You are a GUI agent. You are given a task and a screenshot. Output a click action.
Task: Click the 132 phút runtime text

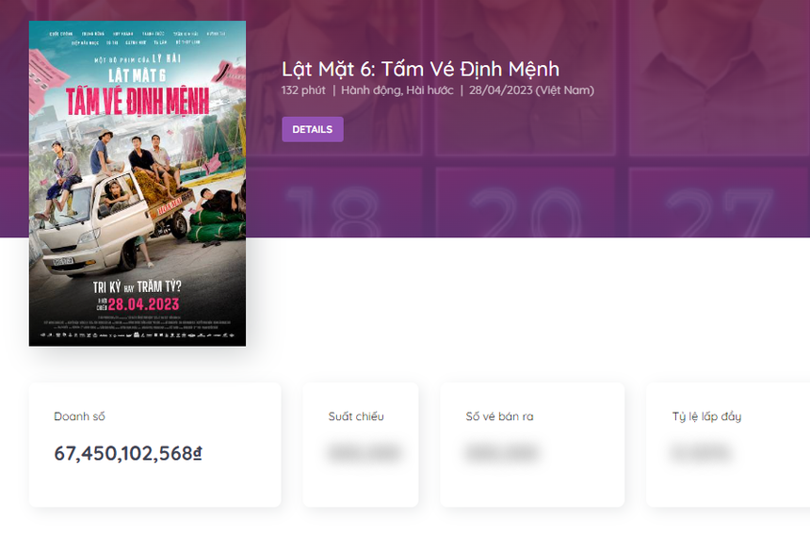(x=303, y=89)
